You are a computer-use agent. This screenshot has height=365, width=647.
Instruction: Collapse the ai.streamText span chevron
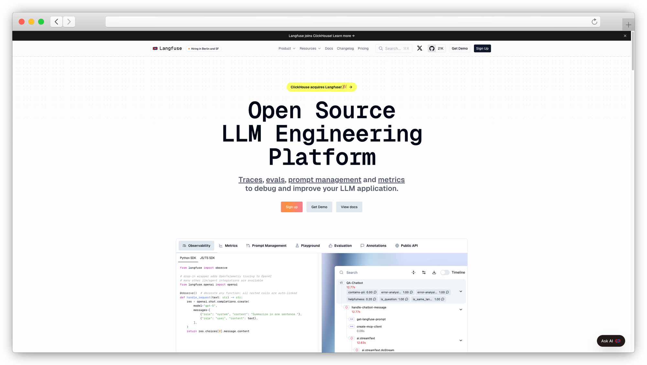[461, 340]
